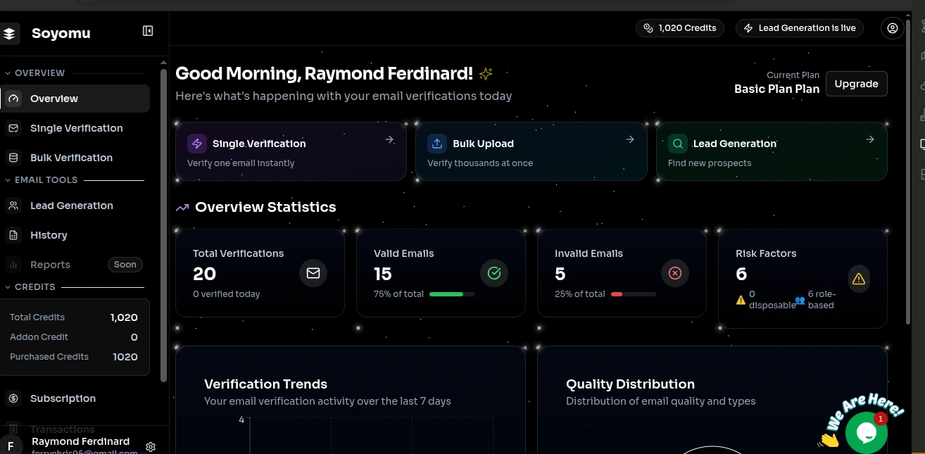The height and width of the screenshot is (454, 925).
Task: Open the History page
Action: click(x=49, y=235)
